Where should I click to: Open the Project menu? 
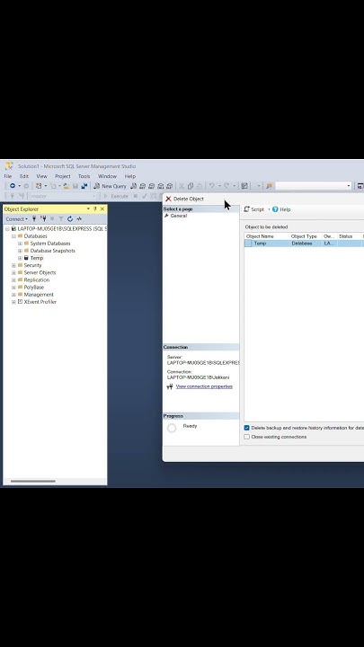pyautogui.click(x=63, y=176)
